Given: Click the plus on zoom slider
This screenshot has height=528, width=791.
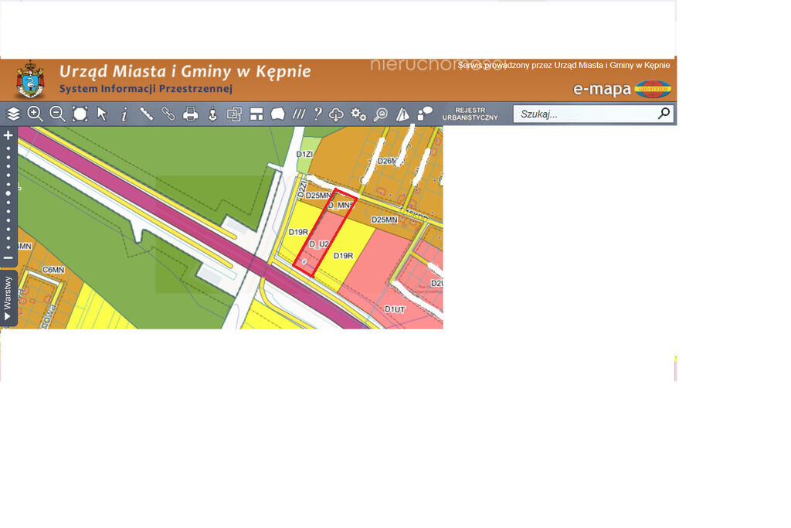Looking at the screenshot, I should [8, 135].
